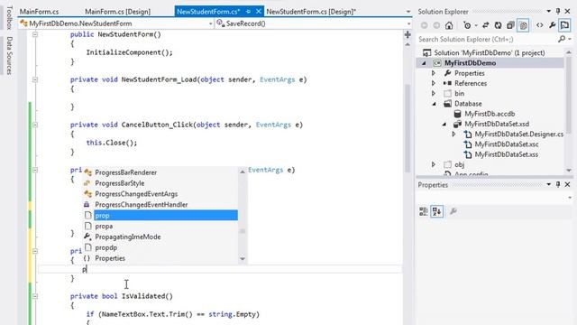Collapse the Database folder node

pos(434,104)
